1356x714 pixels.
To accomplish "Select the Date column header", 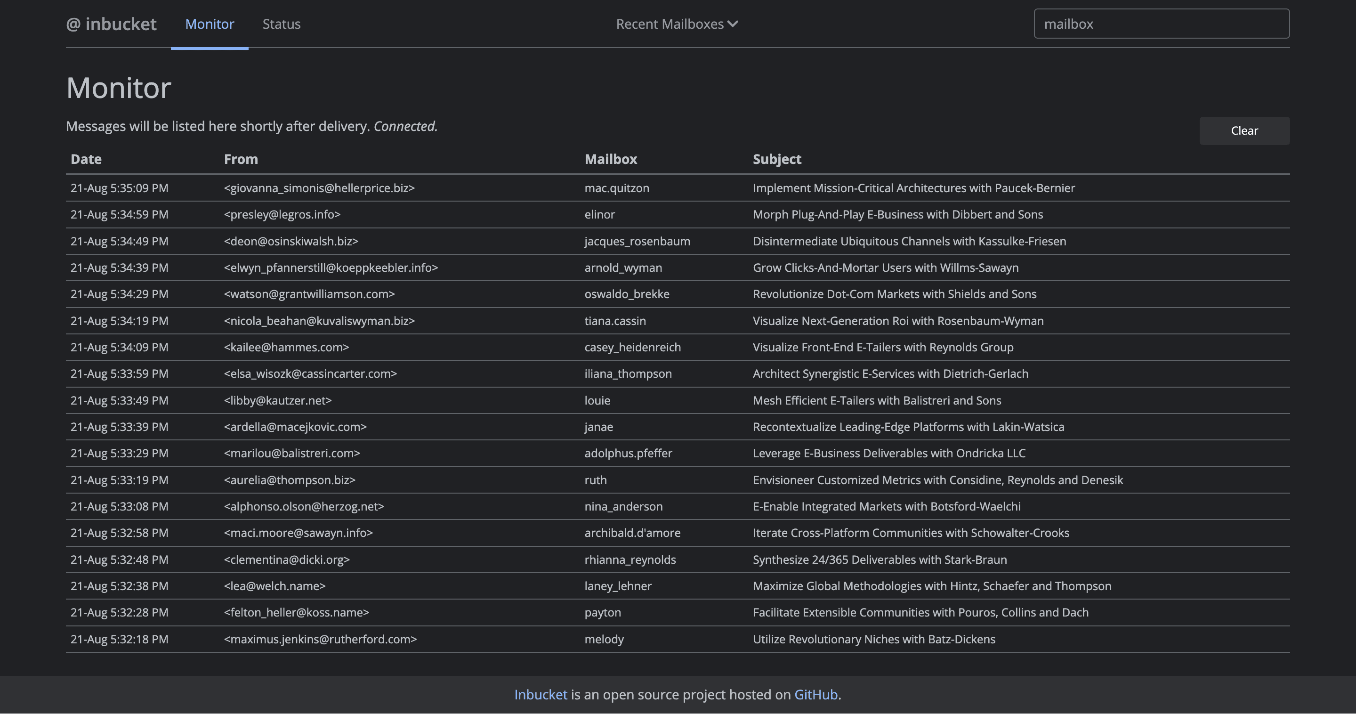I will point(86,159).
